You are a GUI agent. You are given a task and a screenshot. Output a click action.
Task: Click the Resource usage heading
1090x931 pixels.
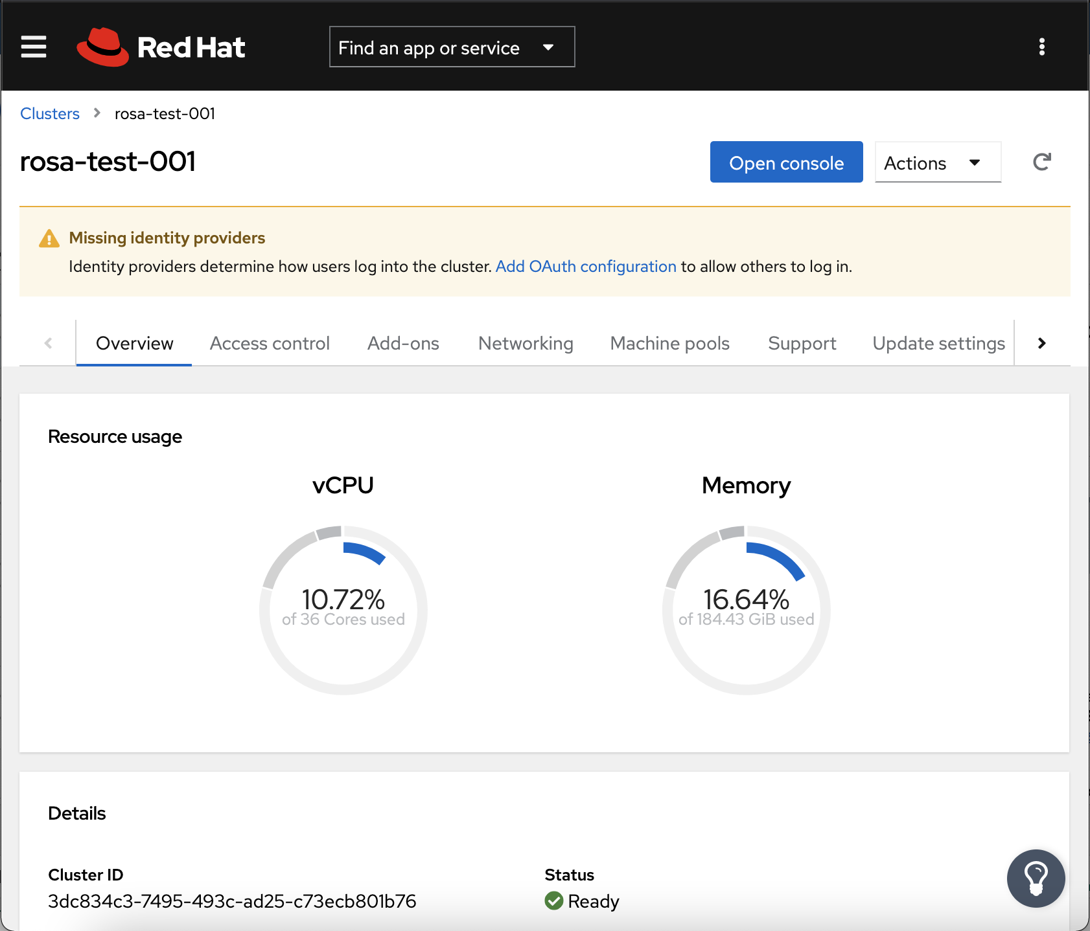[115, 436]
